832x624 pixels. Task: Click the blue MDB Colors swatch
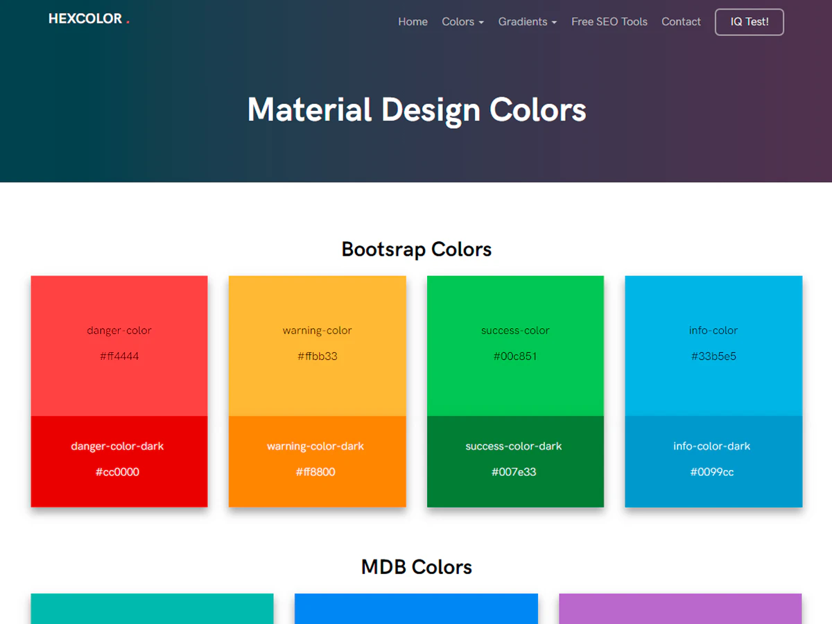point(416,610)
